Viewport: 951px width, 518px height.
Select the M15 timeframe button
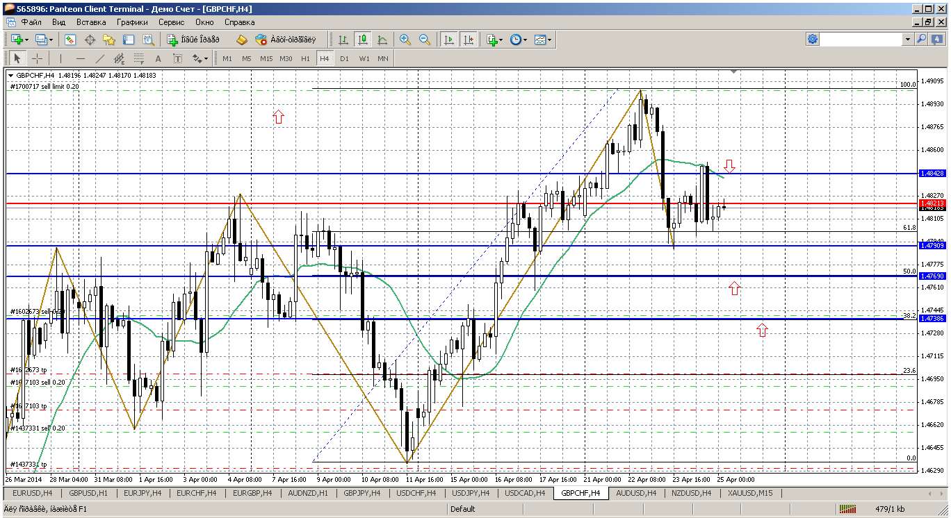(x=266, y=58)
